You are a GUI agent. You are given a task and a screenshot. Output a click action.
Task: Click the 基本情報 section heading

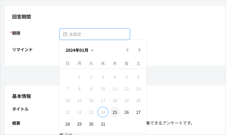(x=21, y=96)
